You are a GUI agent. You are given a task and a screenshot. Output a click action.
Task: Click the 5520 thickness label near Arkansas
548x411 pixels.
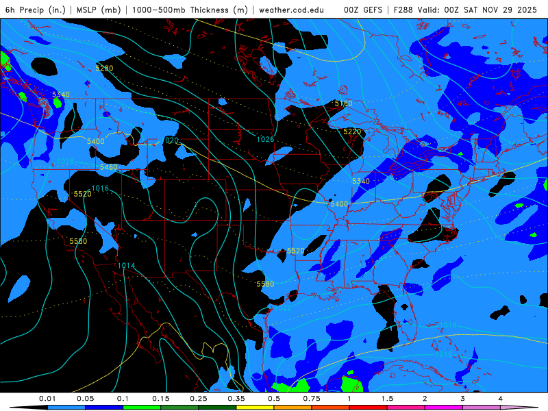[x=295, y=251]
